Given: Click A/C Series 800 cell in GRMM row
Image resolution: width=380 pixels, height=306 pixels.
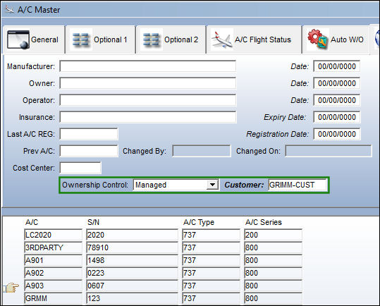Looking at the screenshot, I should pos(274,298).
